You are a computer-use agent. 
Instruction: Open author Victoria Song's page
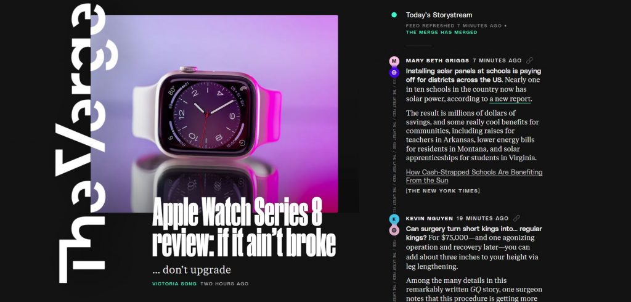pos(174,284)
